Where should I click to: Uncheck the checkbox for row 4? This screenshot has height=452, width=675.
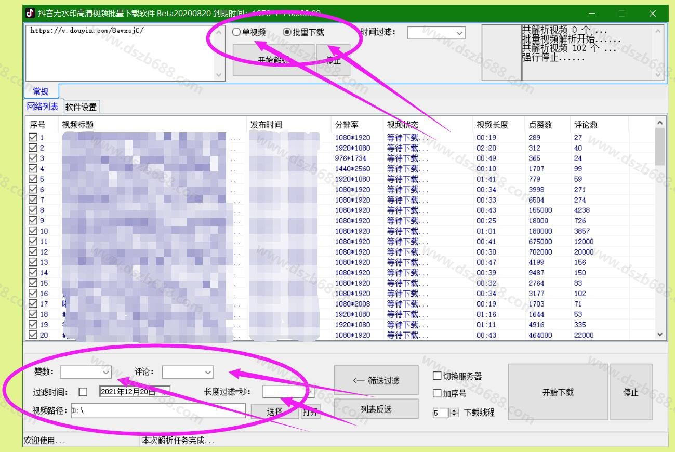[x=33, y=169]
